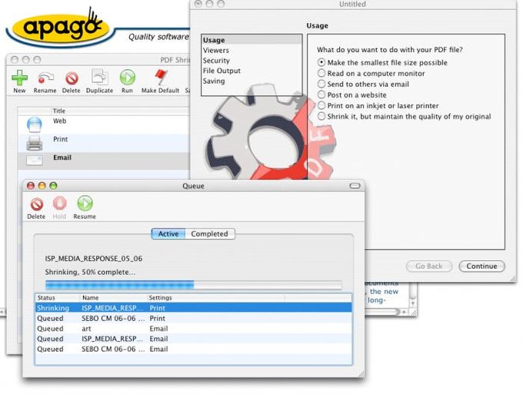Click ISP_MEDIA_RESPONSE_05_06 filename label
The image size is (523, 394).
click(x=94, y=259)
